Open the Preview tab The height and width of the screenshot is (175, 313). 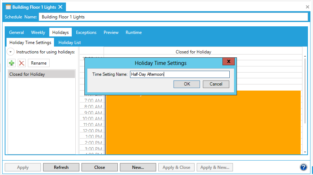[111, 32]
